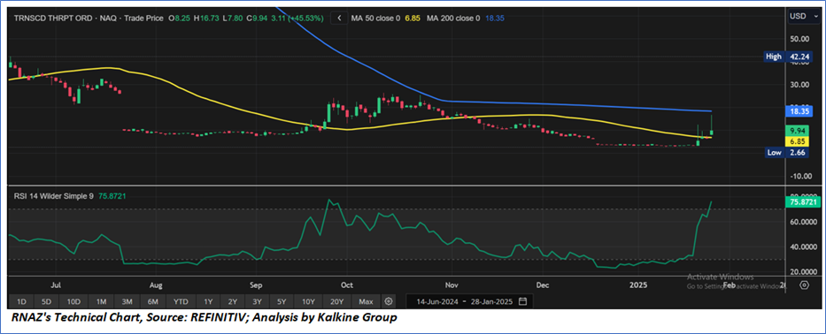Select the 6M time range
The width and height of the screenshot is (826, 334).
pyautogui.click(x=153, y=301)
